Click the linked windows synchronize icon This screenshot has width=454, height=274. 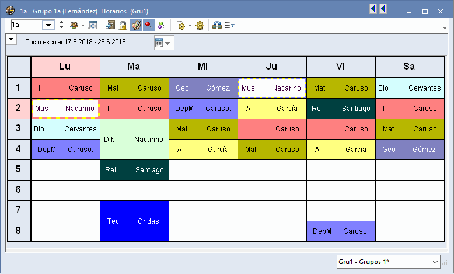coord(217,26)
